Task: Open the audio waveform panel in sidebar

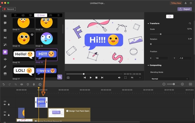Action: pyautogui.click(x=5, y=59)
